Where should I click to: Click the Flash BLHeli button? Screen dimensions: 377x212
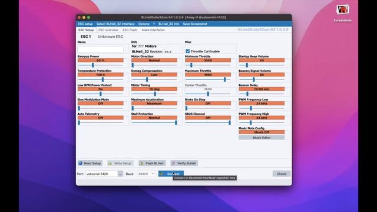[x=152, y=163]
